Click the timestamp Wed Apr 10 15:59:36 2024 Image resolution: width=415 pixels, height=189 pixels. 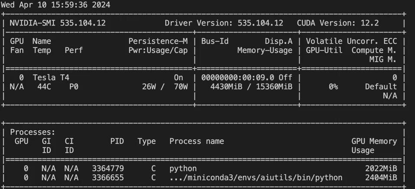(56, 5)
